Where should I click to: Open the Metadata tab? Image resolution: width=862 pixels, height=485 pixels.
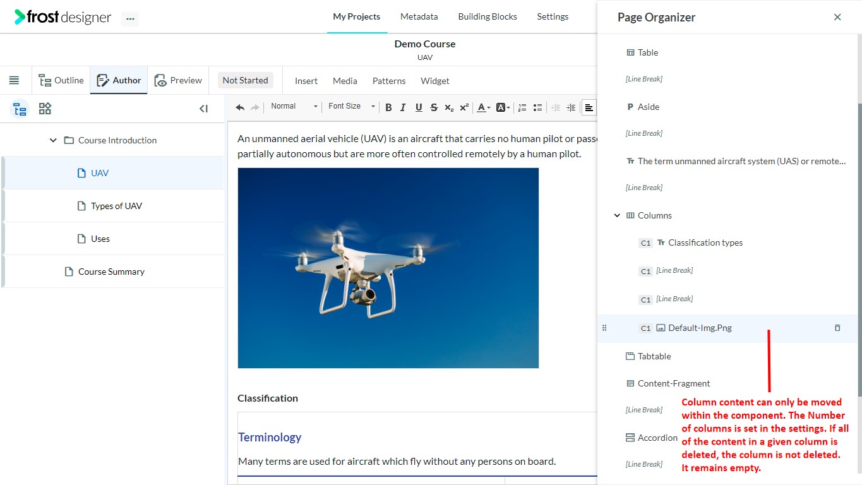point(419,16)
